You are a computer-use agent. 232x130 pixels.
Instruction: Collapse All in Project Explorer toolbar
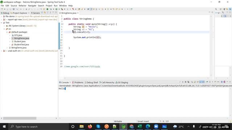(x=42, y=13)
